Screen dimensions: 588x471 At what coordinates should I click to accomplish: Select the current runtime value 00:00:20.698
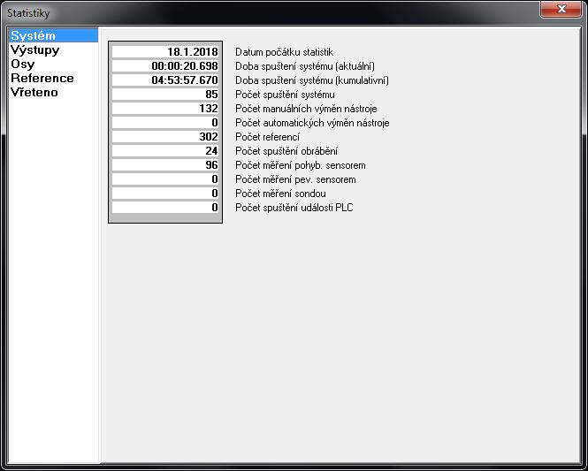[165, 66]
